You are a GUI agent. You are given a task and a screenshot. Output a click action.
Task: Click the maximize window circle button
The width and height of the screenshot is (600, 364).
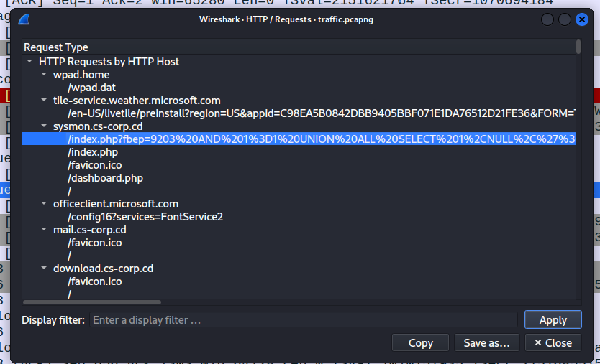tap(565, 19)
